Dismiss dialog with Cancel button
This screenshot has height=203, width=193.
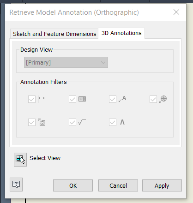[x=118, y=185]
